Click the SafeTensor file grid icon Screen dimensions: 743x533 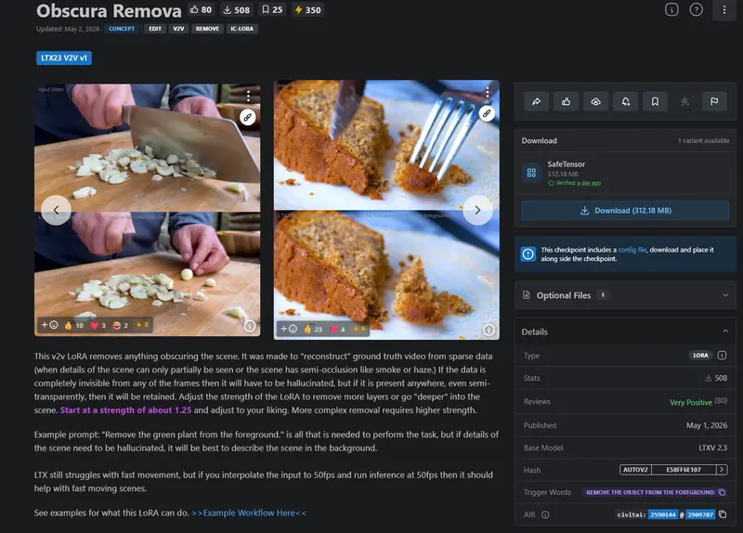(x=531, y=173)
